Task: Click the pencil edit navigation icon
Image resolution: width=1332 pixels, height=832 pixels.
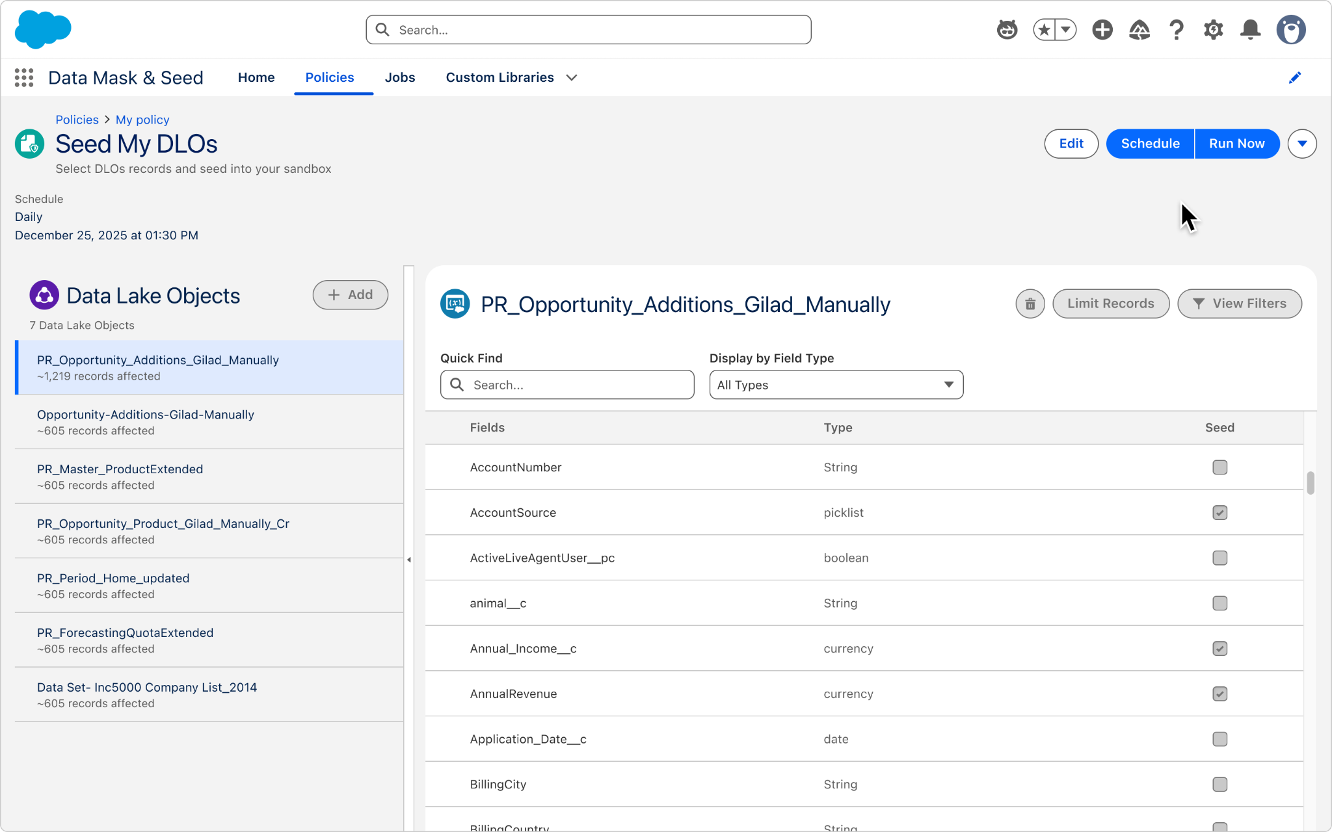Action: coord(1295,77)
